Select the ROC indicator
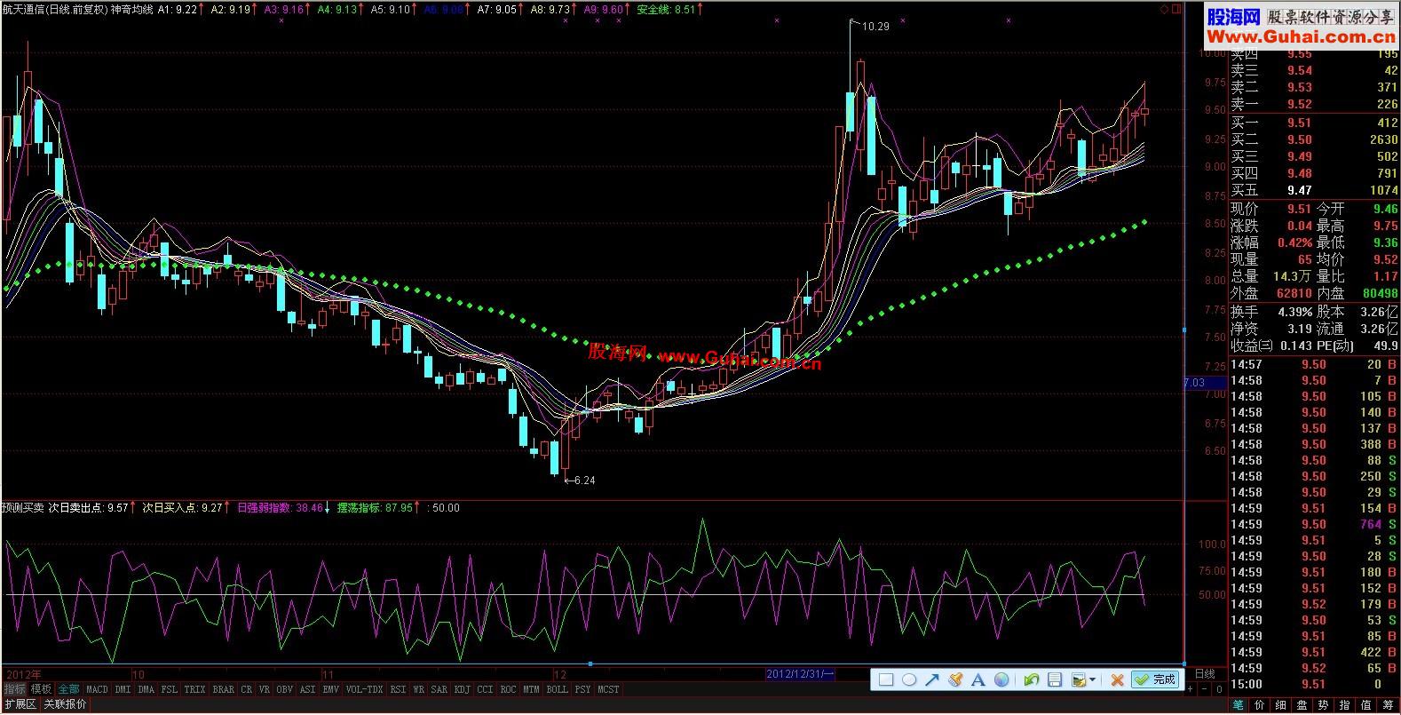The image size is (1401, 715). (508, 689)
